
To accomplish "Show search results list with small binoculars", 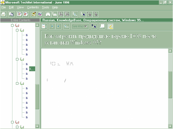I will pos(54,14).
